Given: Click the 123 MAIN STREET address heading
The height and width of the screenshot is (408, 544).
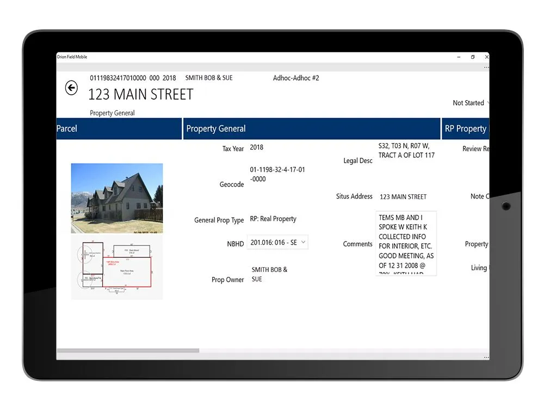Looking at the screenshot, I should coord(140,94).
